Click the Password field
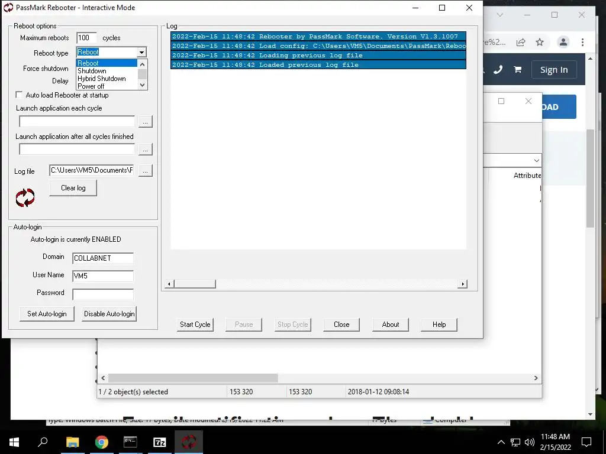 click(103, 294)
